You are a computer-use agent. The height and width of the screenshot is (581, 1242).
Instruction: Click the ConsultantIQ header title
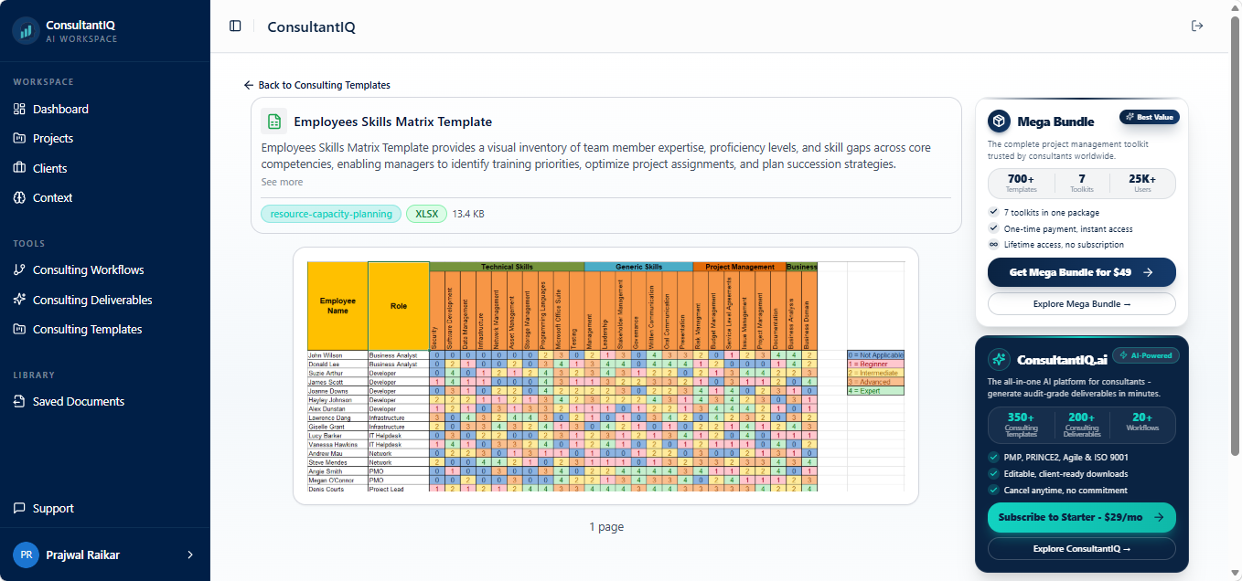311,26
